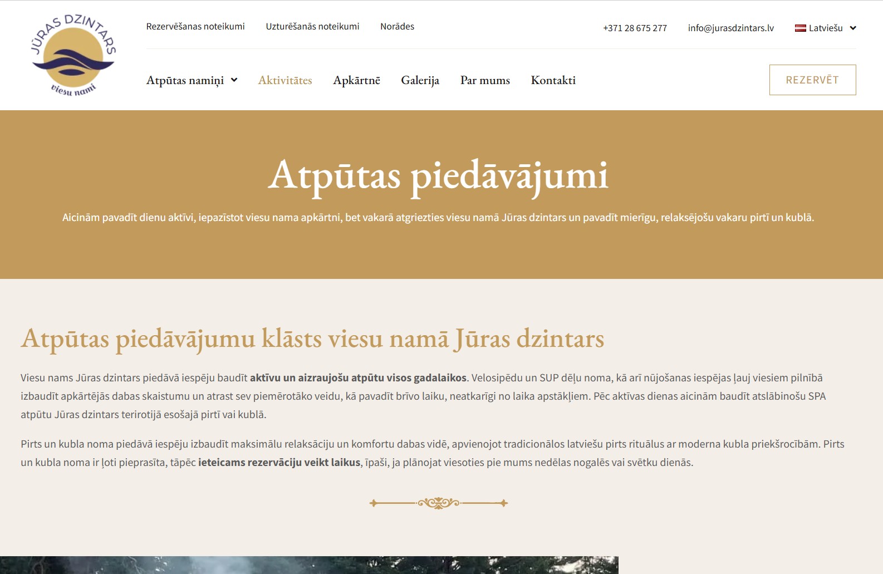Open the Kontakti page
The height and width of the screenshot is (574, 883).
pos(553,80)
